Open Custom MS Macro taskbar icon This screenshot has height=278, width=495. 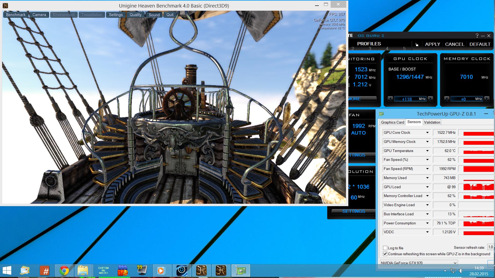103,271
